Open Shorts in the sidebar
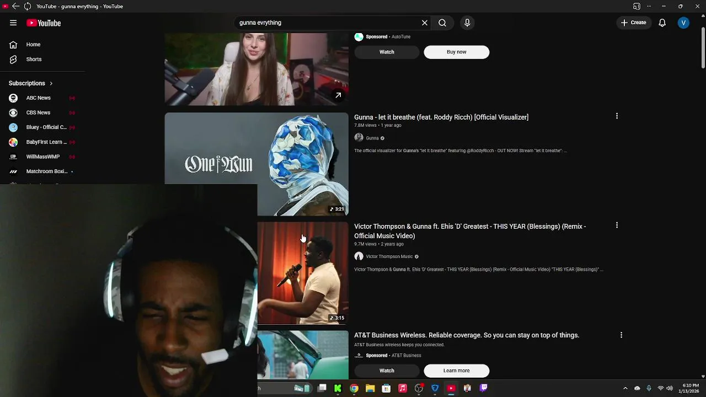 click(x=34, y=59)
